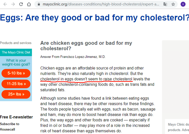Open The Mayo Clinic Diet banner

[x=16, y=52]
